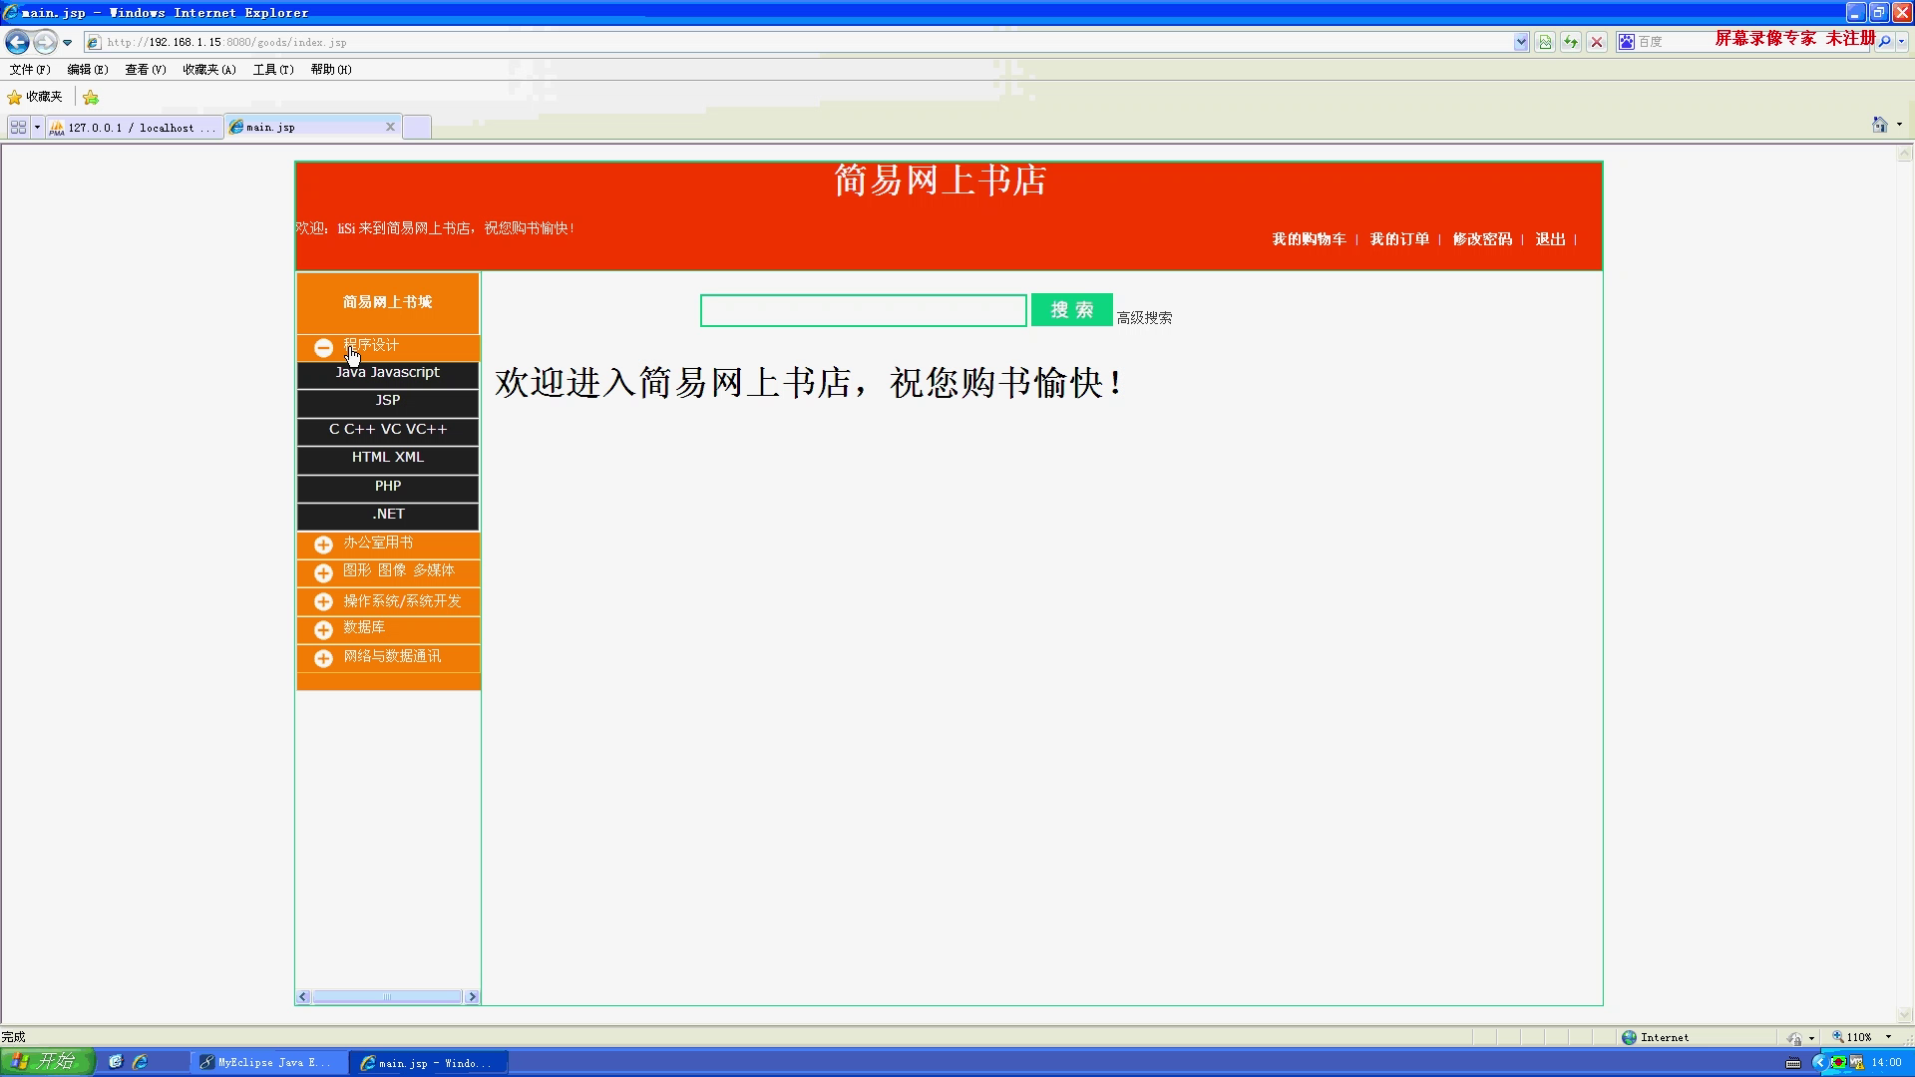Click the green 搜索 search button

(x=1072, y=310)
